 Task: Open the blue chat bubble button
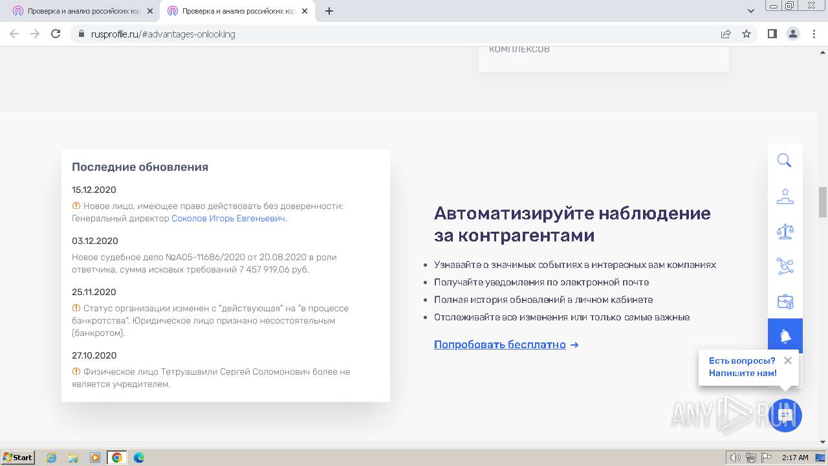point(785,416)
